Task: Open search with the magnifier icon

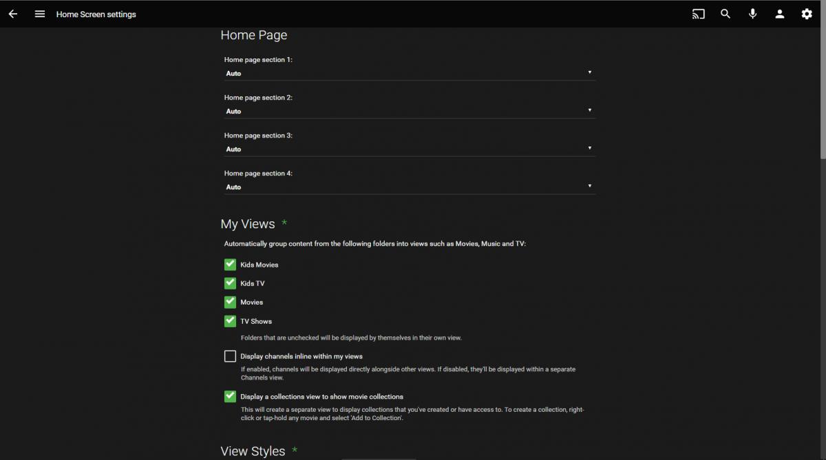Action: [726, 14]
